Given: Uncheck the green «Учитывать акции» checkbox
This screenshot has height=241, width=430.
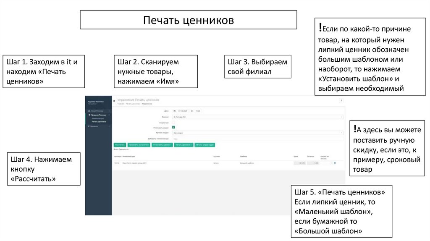Looking at the screenshot, I should (173, 127).
